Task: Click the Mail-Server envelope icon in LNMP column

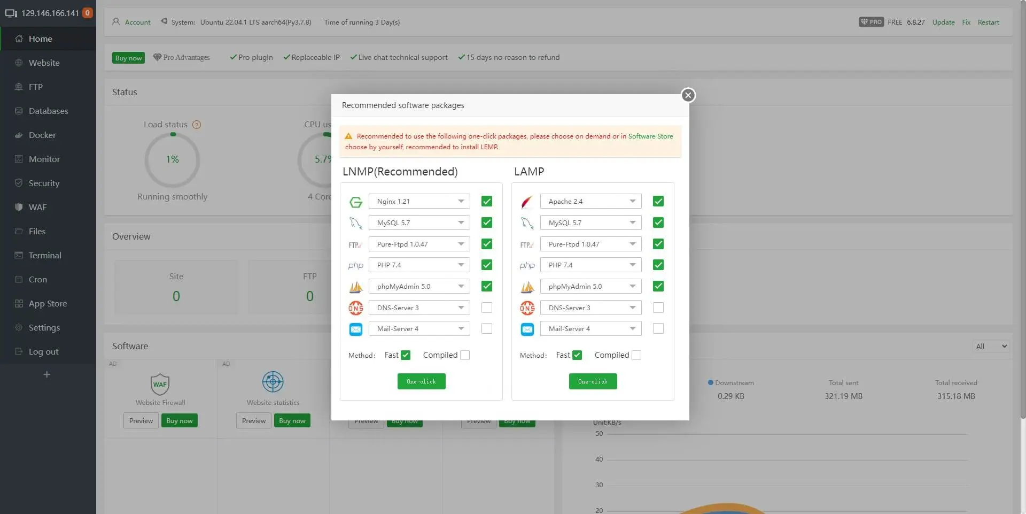Action: [356, 329]
